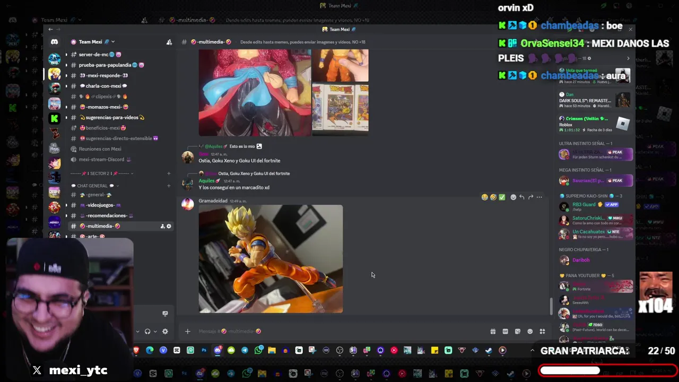Screen dimensions: 679x382
Task: Reply to Gramadeidad message arrow
Action: 522,197
